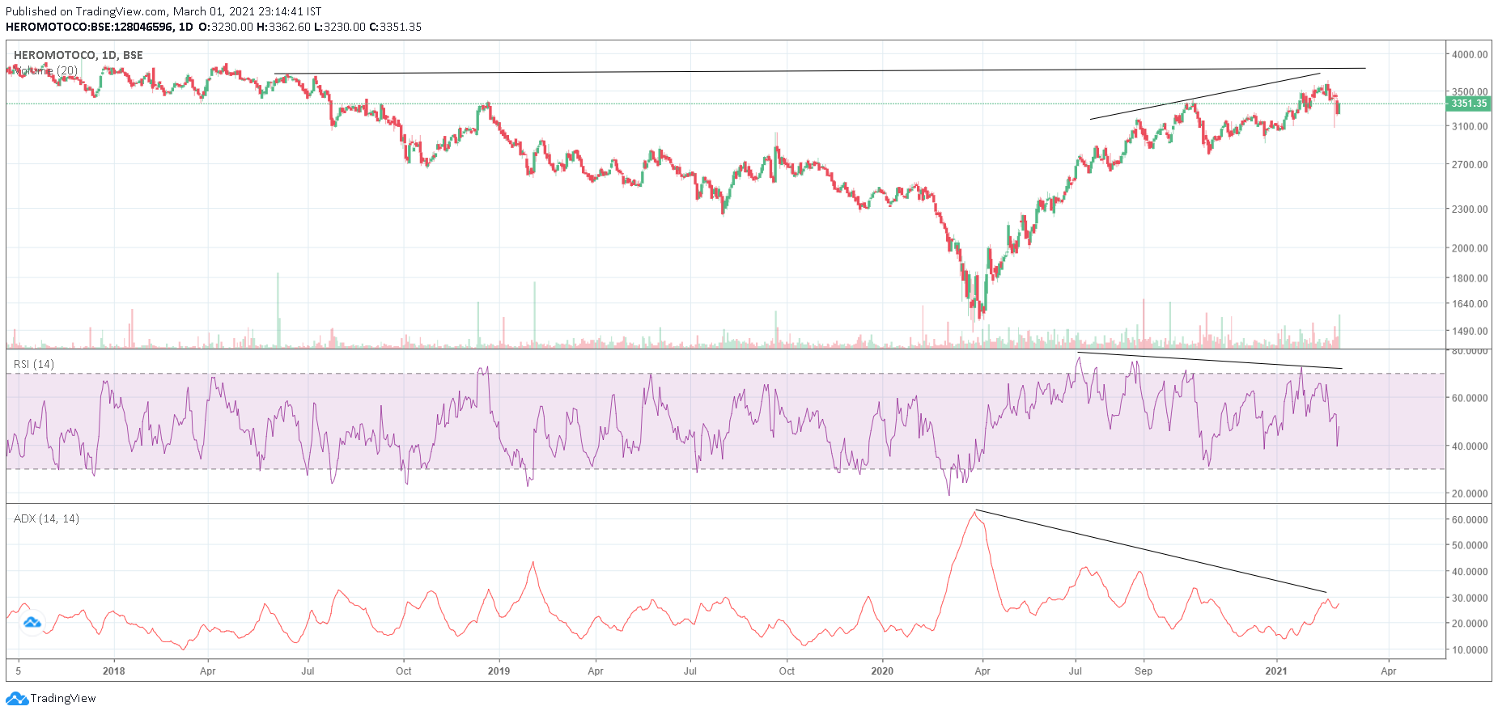Click the HEROMOTOCO, 1D, BSE chart title
This screenshot has width=1498, height=715.
click(x=79, y=55)
